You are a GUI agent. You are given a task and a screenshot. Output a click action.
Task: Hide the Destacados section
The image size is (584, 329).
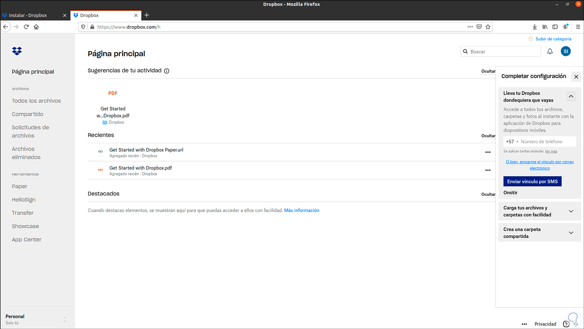coord(488,194)
